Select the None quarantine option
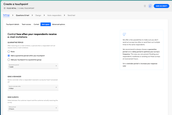Screen dimensions: 172x115 click(9, 51)
